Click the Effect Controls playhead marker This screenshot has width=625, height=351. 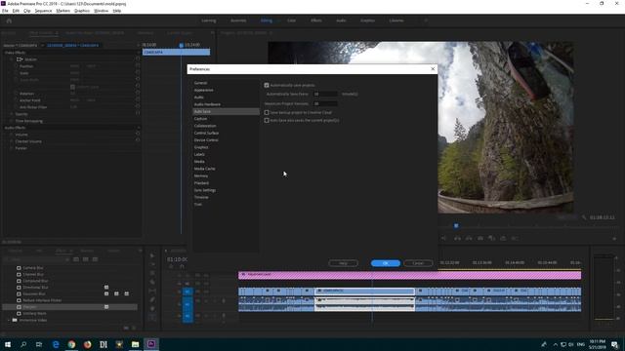(181, 46)
